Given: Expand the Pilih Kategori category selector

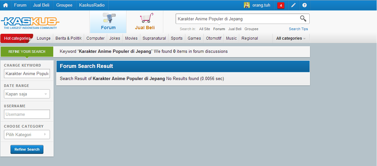Looking at the screenshot, I should click(27, 135).
